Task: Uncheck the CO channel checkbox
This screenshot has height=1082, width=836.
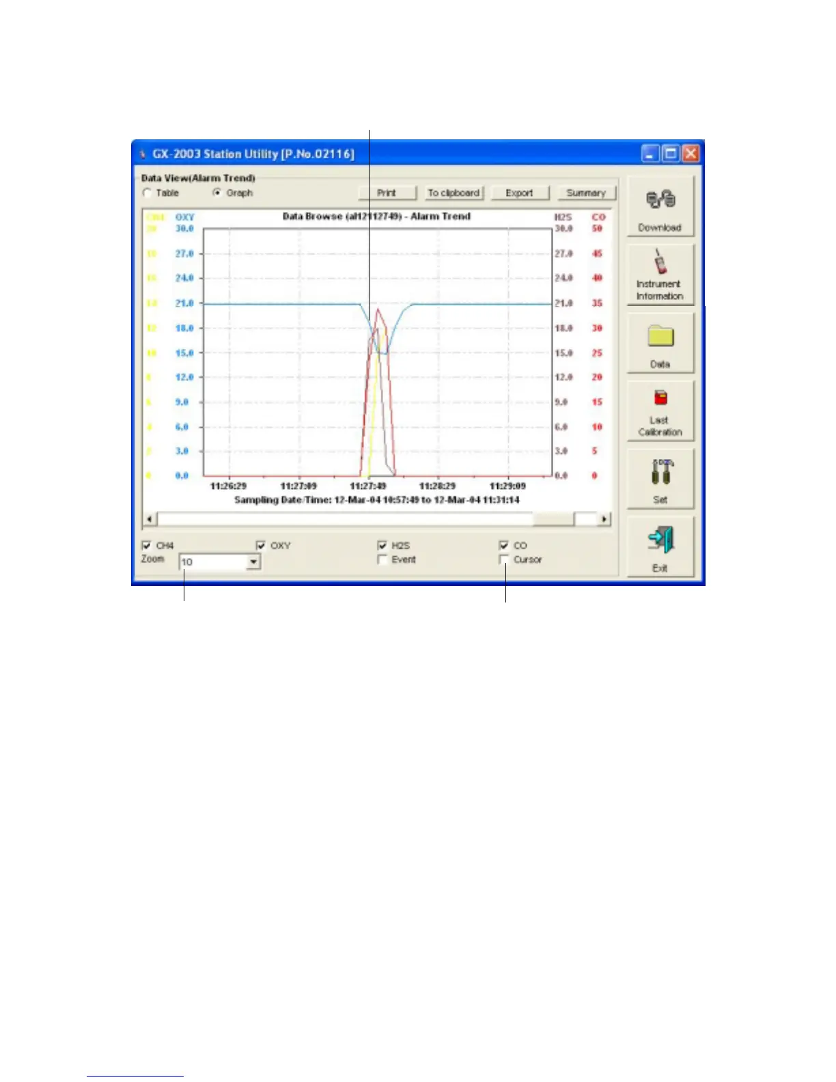Action: 503,545
